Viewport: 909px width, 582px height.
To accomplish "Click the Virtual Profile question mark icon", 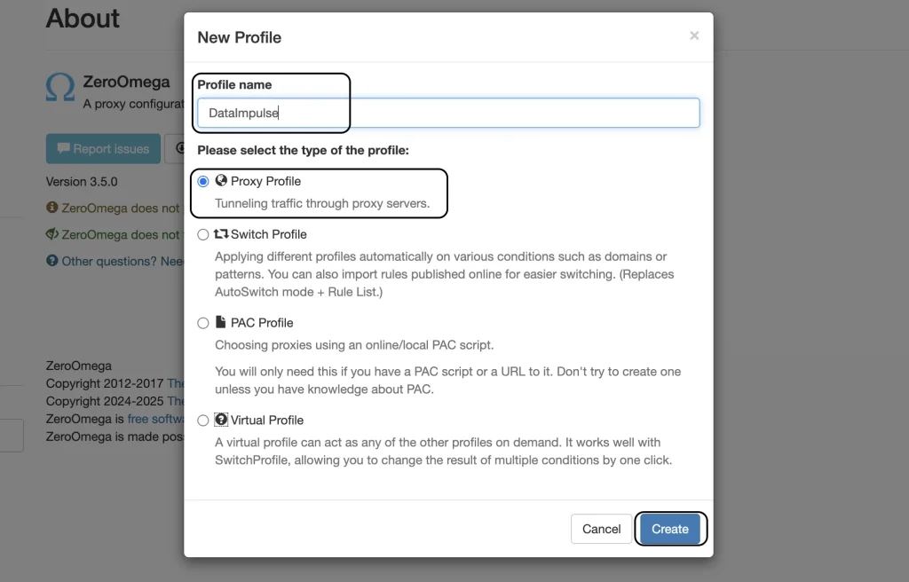I will 221,419.
